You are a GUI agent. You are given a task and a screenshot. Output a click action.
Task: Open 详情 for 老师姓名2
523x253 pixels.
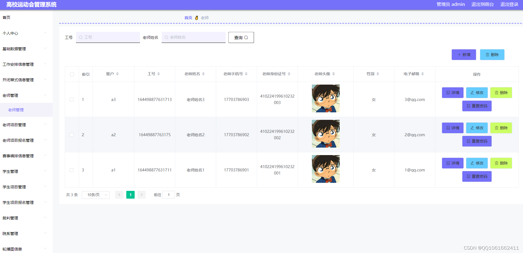(x=453, y=128)
